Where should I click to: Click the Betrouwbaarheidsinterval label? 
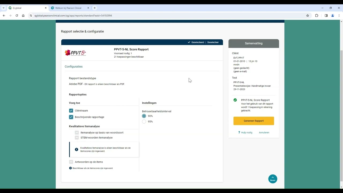point(156,111)
